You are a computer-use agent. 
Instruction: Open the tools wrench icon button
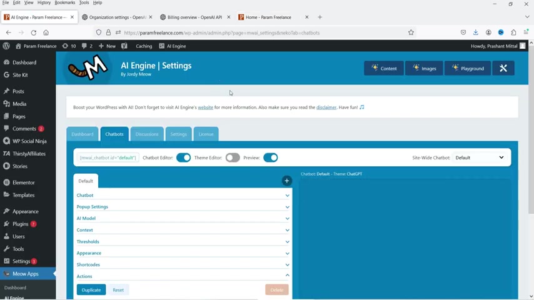[503, 68]
